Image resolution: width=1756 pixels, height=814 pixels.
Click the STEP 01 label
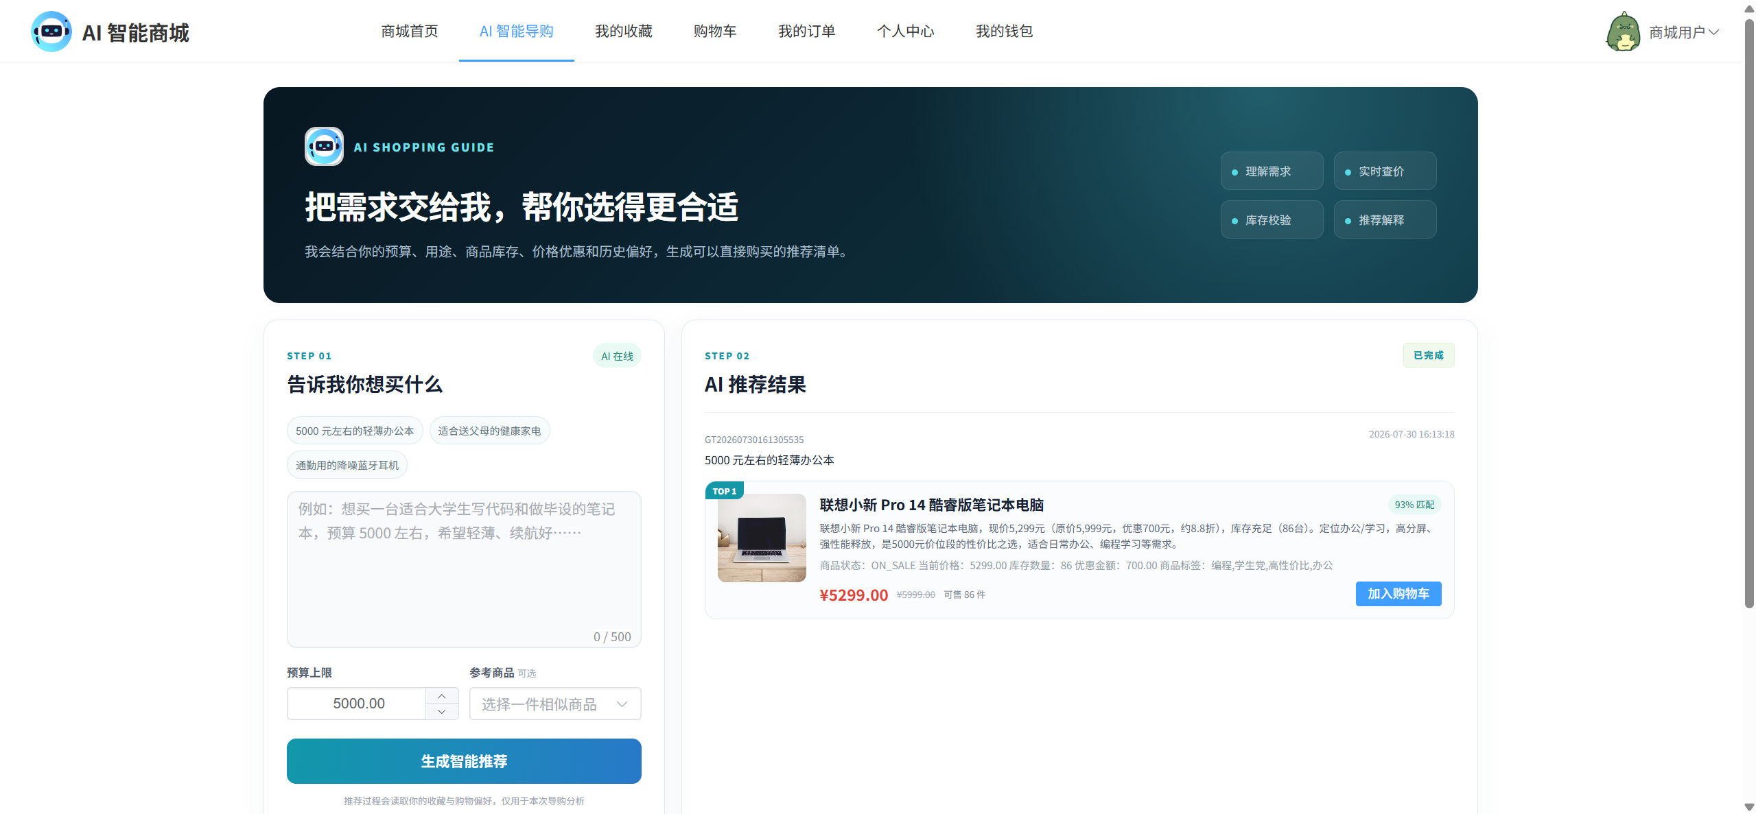(309, 356)
